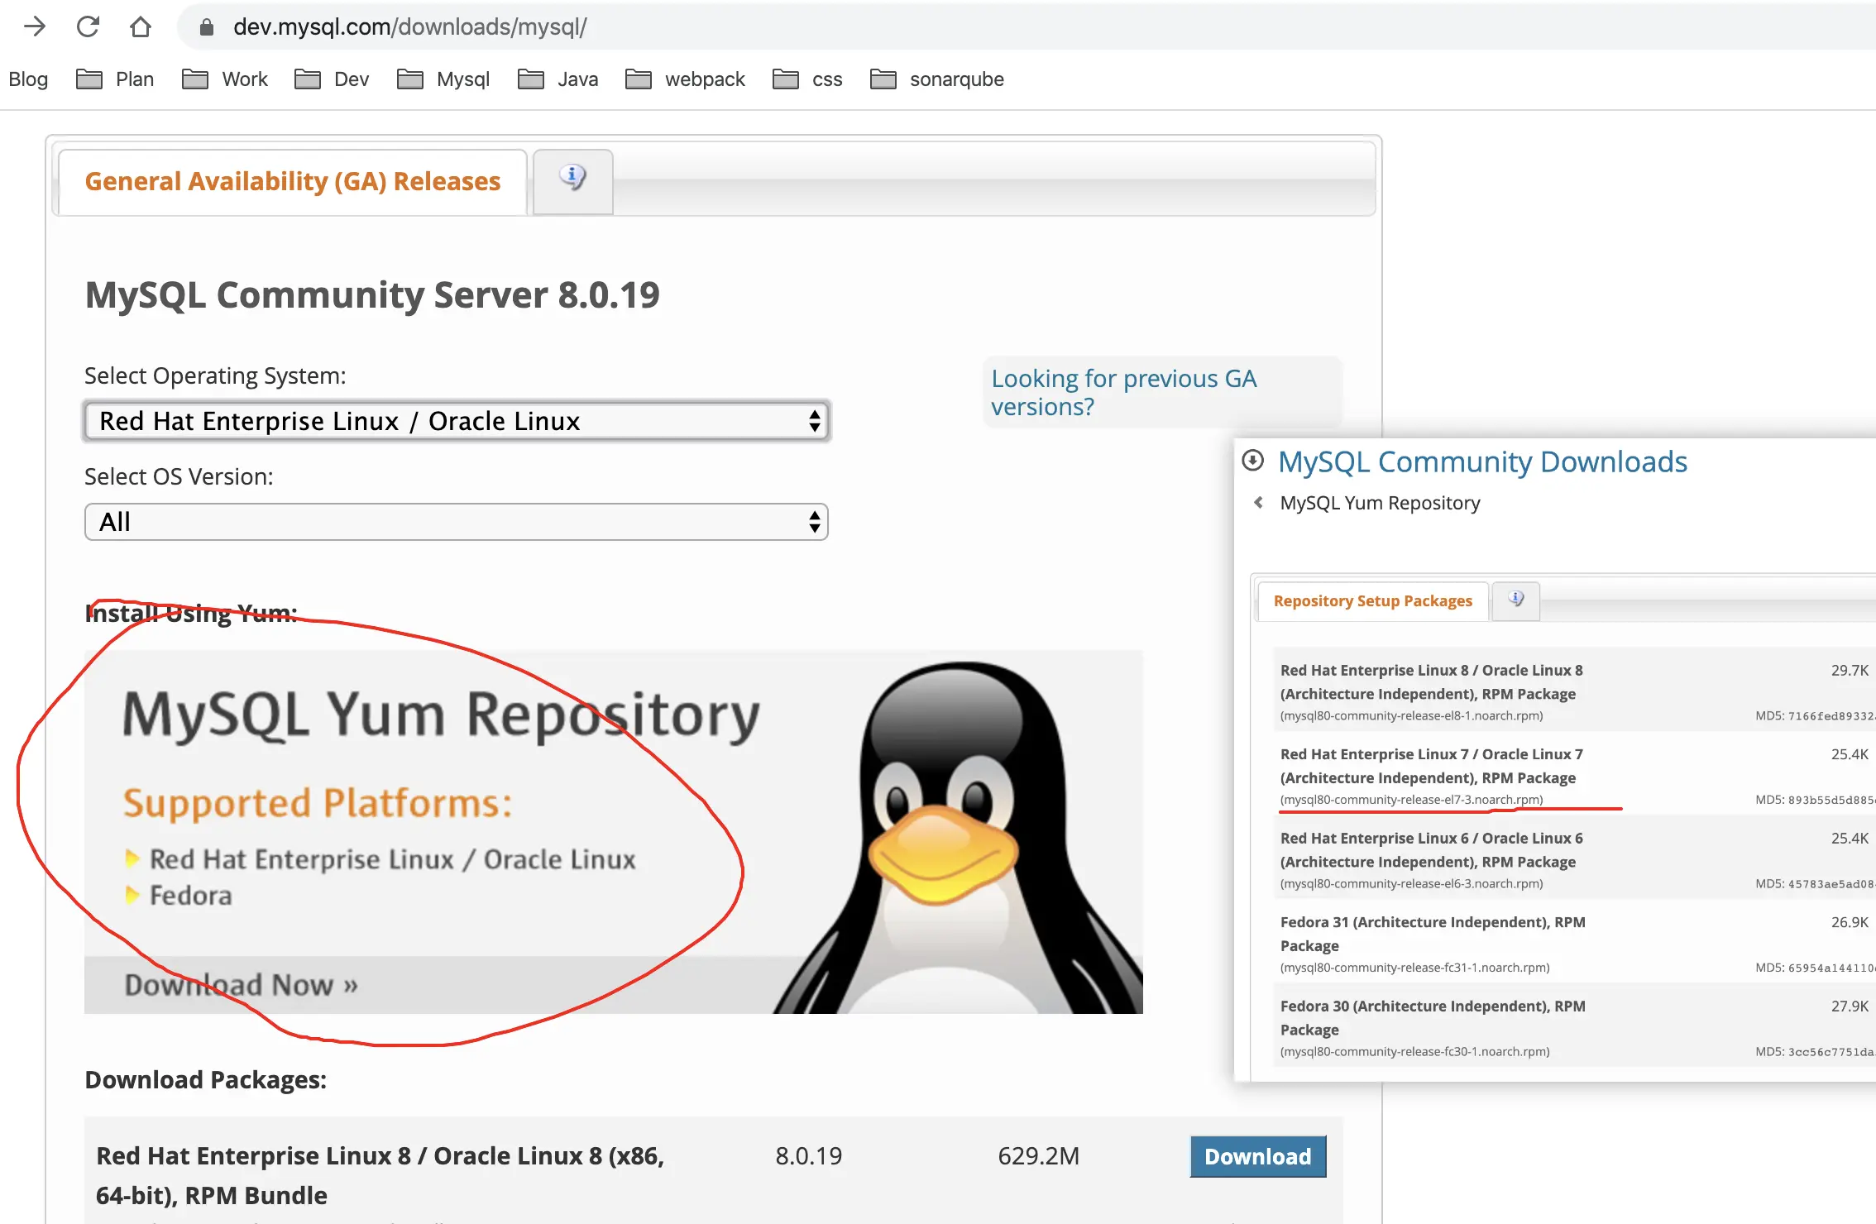Image resolution: width=1876 pixels, height=1224 pixels.
Task: Expand the Select OS Version dropdown
Action: [x=457, y=522]
